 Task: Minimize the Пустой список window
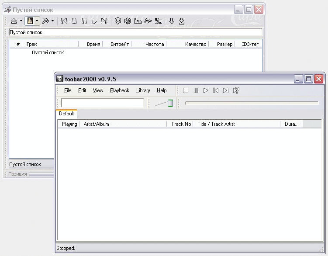[238, 10]
